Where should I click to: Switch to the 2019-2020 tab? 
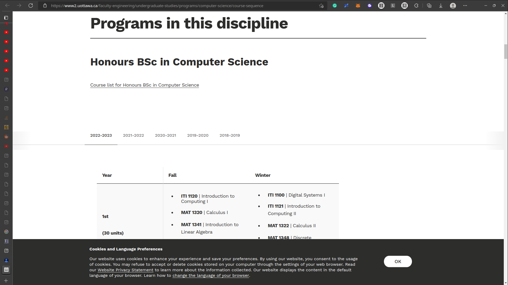[198, 135]
